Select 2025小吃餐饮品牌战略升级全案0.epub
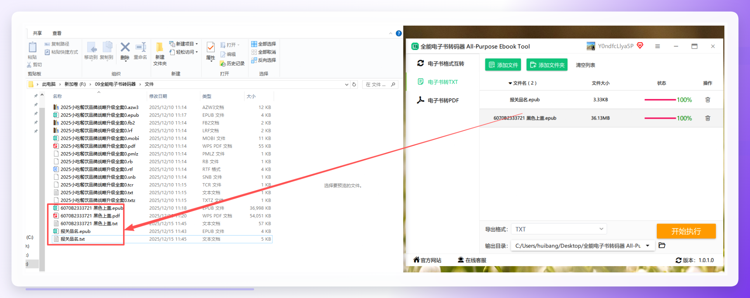This screenshot has width=750, height=298. click(100, 115)
